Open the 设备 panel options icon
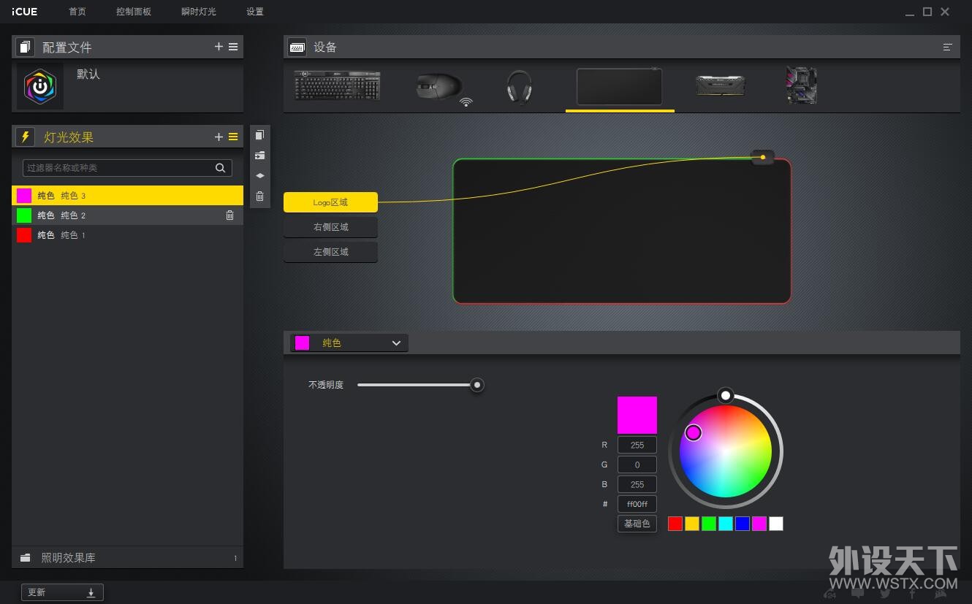 [948, 47]
